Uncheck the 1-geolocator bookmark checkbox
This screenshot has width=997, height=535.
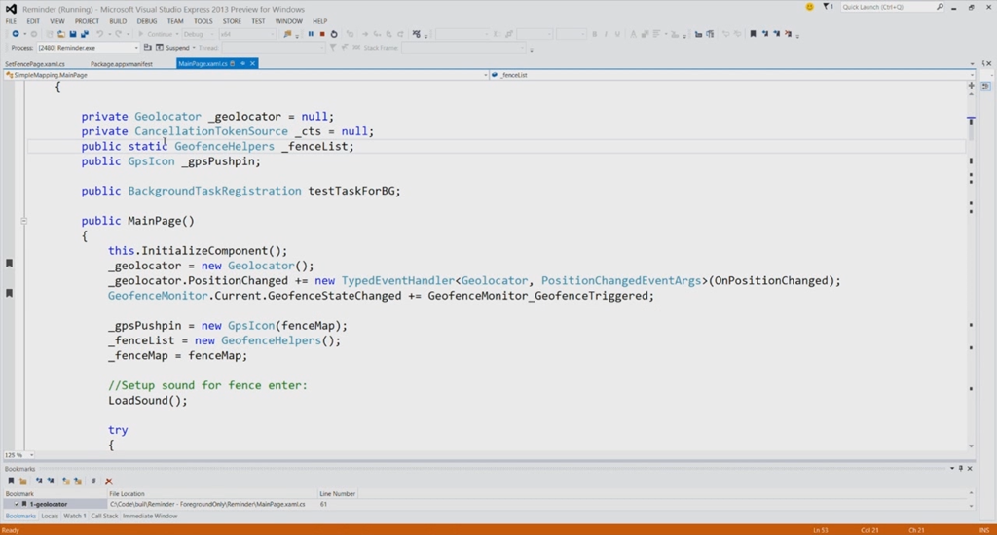(17, 504)
